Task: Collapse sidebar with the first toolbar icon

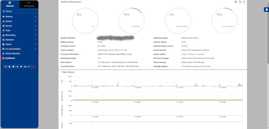Action: click(5, 67)
